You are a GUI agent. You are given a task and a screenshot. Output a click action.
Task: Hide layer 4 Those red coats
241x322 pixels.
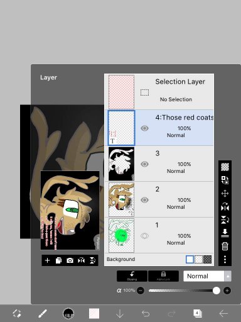(x=144, y=128)
